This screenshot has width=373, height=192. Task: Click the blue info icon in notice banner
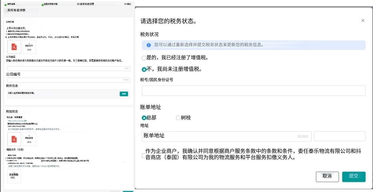pos(149,45)
